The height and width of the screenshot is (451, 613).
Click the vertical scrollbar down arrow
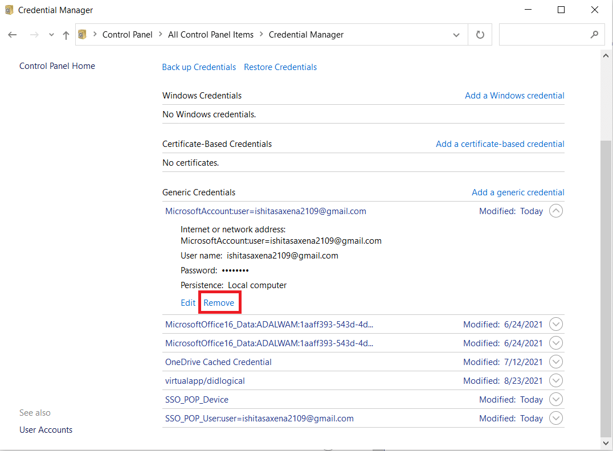tap(607, 443)
